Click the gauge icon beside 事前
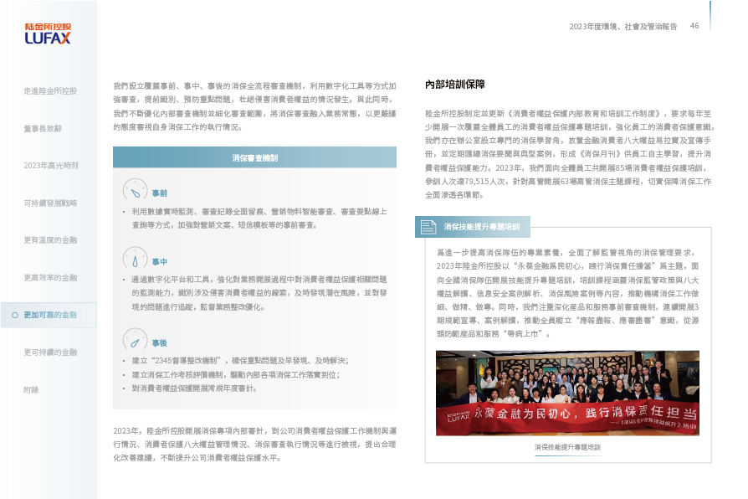Viewport: 748px width, 499px height. pyautogui.click(x=135, y=189)
